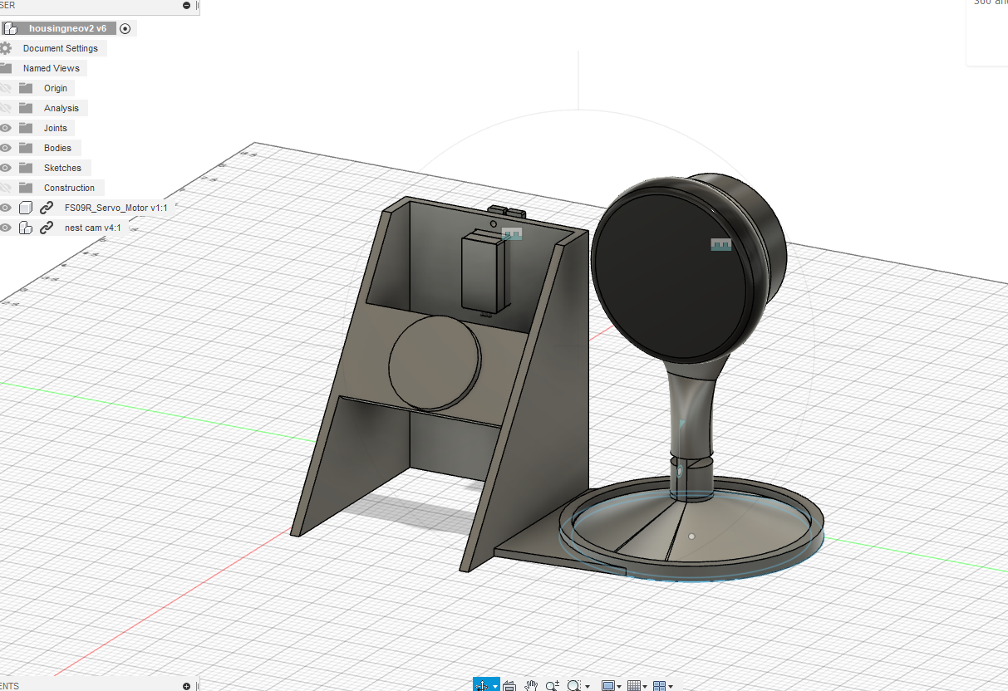Viewport: 1008px width, 691px height.
Task: Click the link icon beside FS09R_Servo_Motor
Action: tap(47, 208)
